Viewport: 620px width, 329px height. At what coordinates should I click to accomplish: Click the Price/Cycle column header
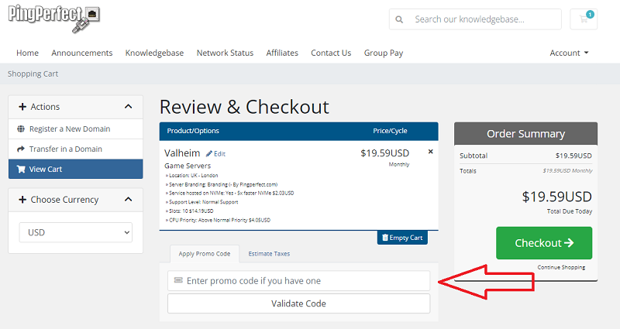pos(390,131)
